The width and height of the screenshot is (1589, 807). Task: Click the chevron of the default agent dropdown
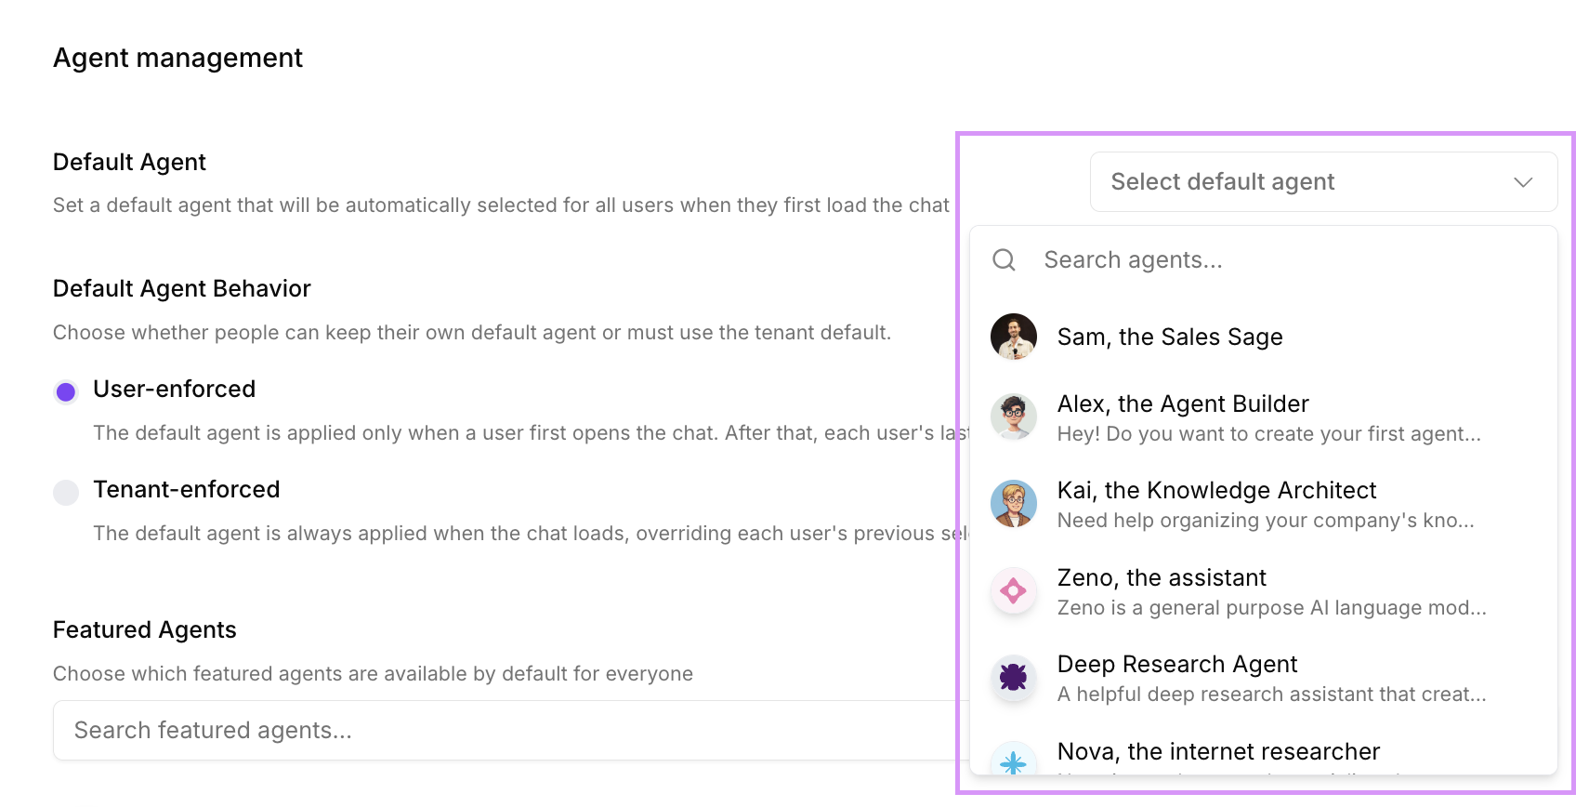pyautogui.click(x=1522, y=182)
